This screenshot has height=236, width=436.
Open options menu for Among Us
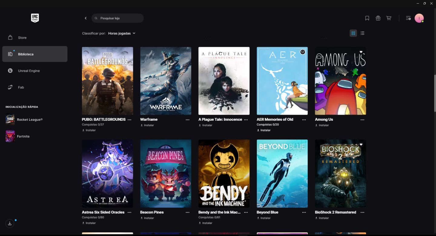tap(362, 120)
